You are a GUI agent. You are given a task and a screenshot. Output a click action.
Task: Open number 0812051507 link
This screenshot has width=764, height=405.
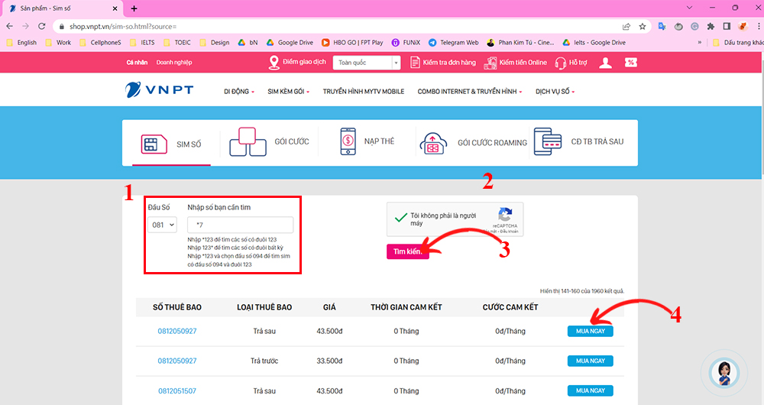(x=177, y=391)
